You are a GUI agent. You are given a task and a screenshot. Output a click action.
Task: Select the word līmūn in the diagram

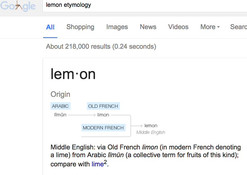[60, 115]
